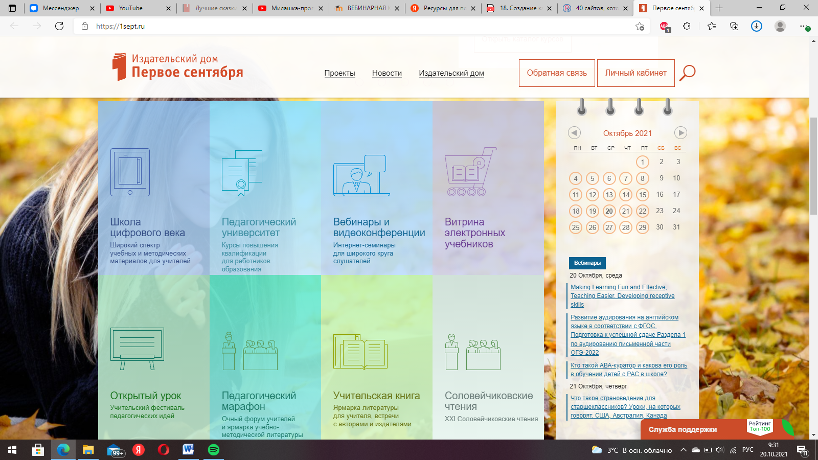Click the Учительская книга open book icon
The width and height of the screenshot is (818, 460).
(x=360, y=352)
